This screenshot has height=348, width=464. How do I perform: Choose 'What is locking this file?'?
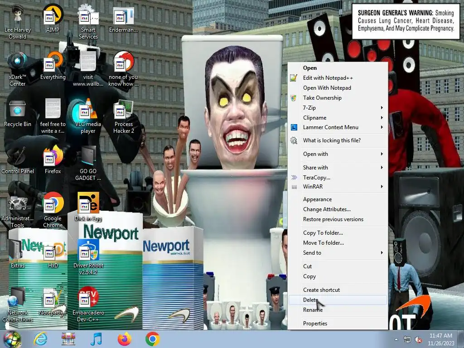pos(338,140)
